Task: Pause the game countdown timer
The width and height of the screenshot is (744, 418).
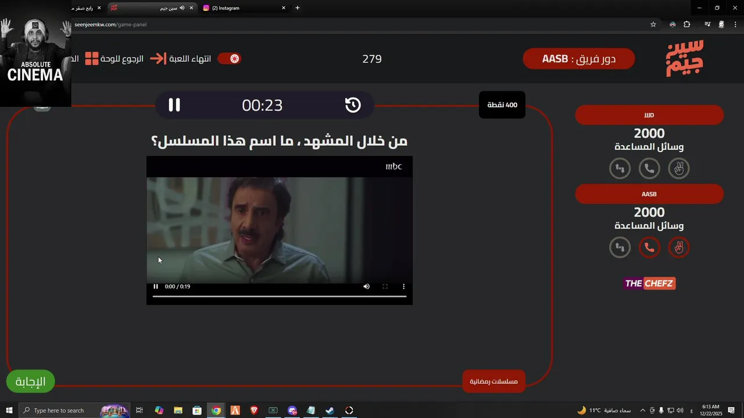Action: point(174,105)
